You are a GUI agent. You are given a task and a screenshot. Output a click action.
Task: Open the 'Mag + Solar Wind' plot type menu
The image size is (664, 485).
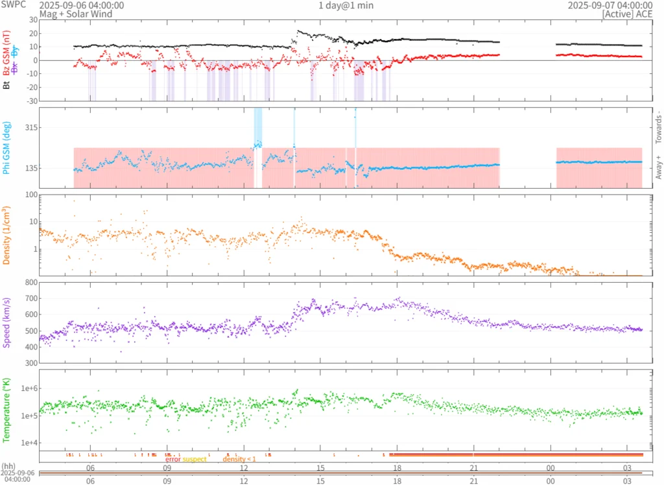pyautogui.click(x=75, y=14)
